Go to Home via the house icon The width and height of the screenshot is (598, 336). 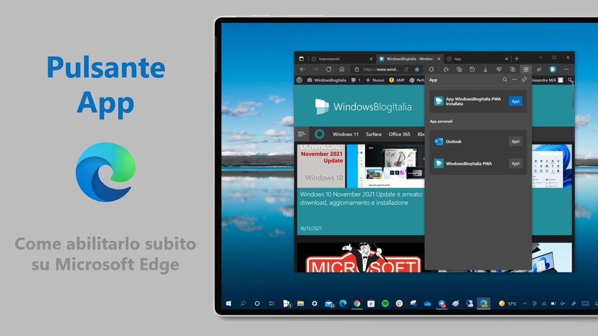(x=342, y=69)
